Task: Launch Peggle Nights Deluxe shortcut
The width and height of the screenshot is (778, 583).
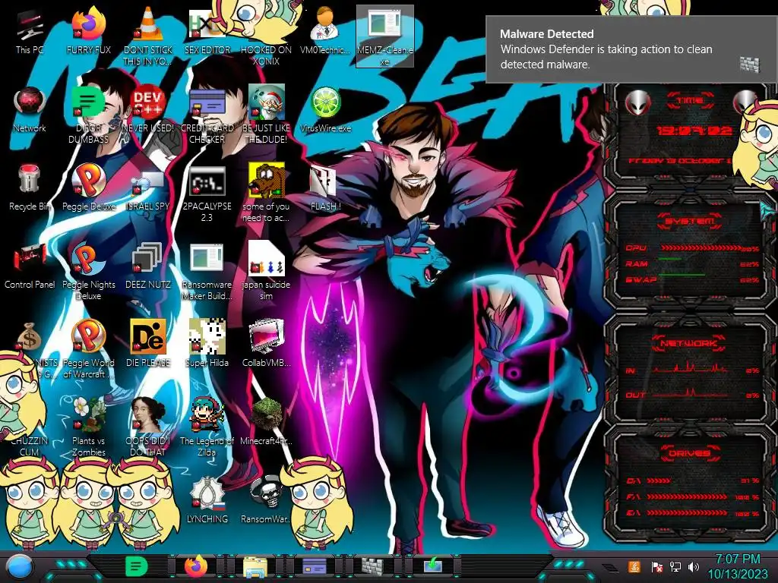Action: pyautogui.click(x=88, y=272)
